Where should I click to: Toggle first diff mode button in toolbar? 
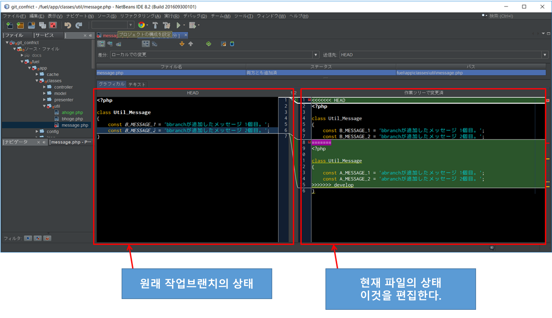(101, 44)
